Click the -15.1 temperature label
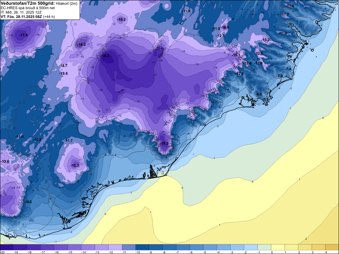 (237, 55)
